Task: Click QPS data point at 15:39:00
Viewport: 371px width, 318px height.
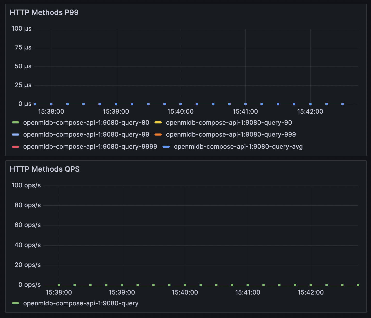Action: pyautogui.click(x=122, y=285)
